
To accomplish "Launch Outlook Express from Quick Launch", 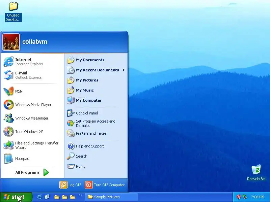I will click(47, 197).
